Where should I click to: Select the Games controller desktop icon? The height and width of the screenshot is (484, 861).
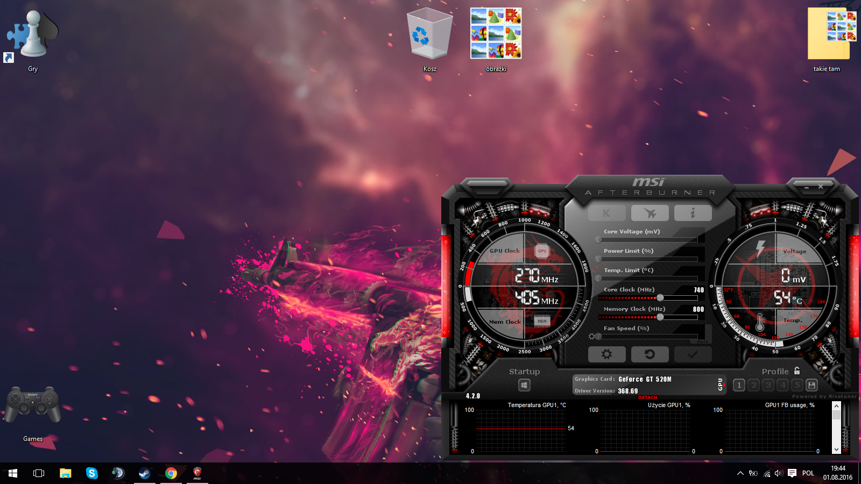(x=33, y=414)
